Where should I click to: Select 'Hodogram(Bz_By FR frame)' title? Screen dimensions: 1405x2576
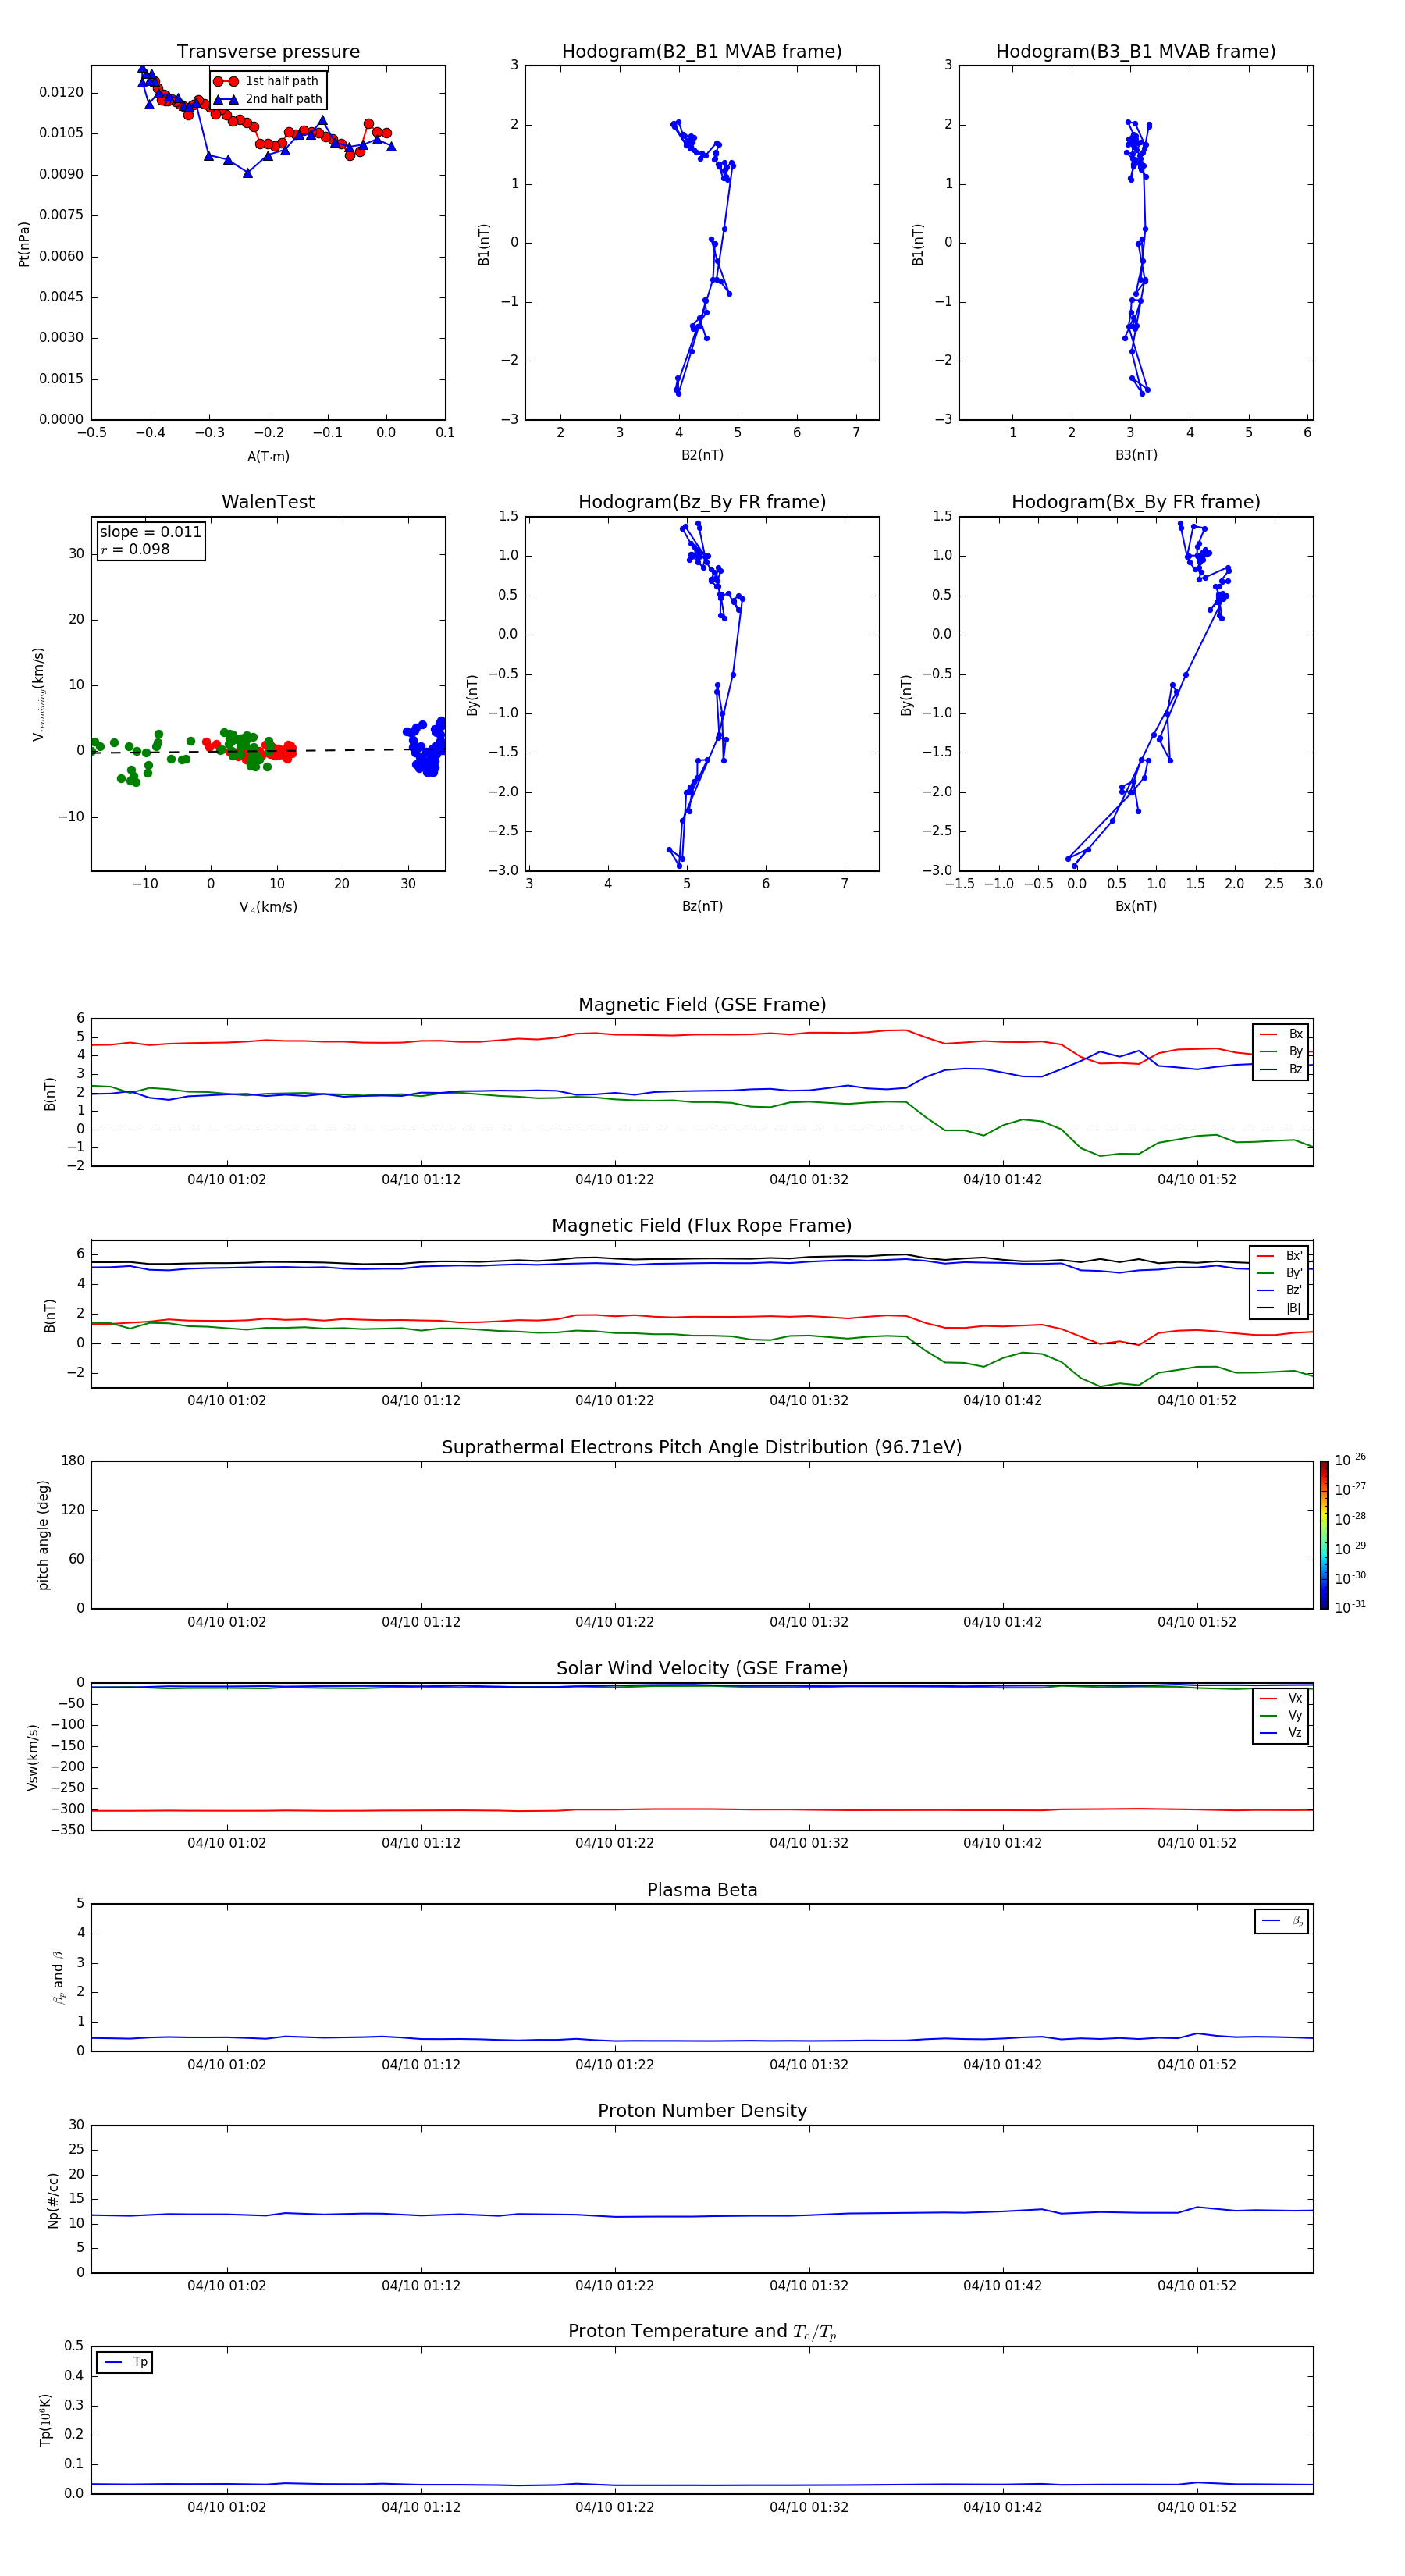702,502
